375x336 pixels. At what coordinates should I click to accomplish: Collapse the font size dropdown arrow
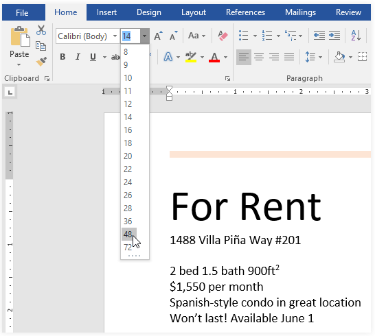[145, 36]
